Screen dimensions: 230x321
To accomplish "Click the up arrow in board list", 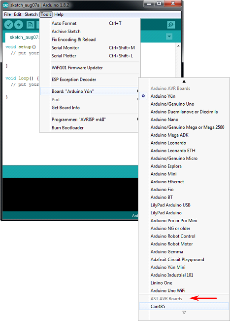I will point(184,81).
